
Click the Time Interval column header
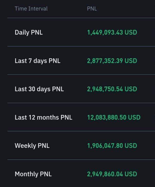tap(31, 9)
